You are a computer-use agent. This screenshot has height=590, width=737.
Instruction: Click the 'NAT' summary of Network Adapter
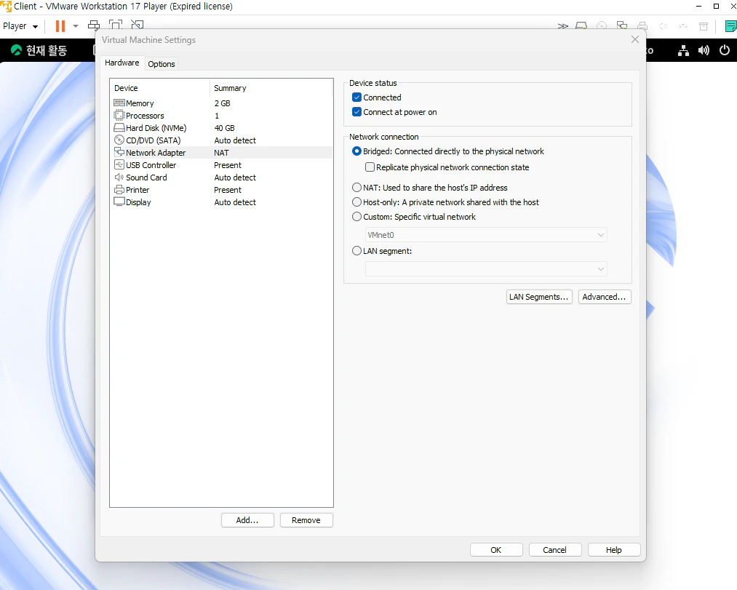click(x=221, y=153)
